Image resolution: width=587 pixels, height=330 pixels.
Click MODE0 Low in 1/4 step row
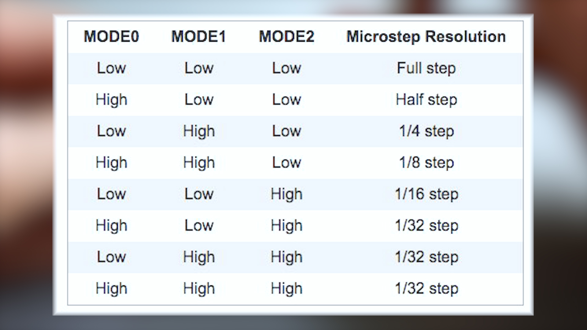tap(111, 131)
